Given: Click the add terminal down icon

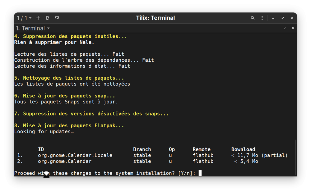Looking at the screenshot, I should point(57,18).
